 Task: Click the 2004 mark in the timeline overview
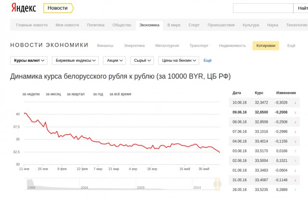pyautogui.click(x=84, y=187)
